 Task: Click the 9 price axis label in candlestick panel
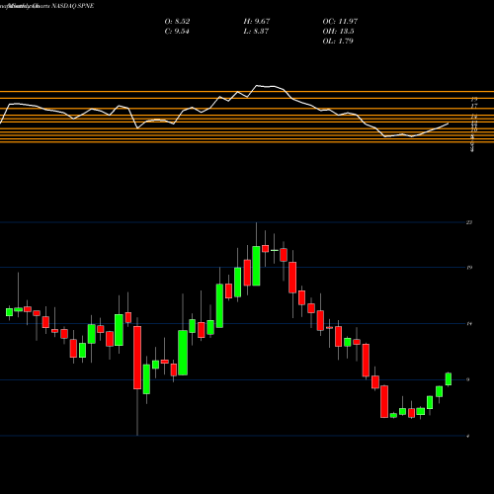(x=468, y=380)
